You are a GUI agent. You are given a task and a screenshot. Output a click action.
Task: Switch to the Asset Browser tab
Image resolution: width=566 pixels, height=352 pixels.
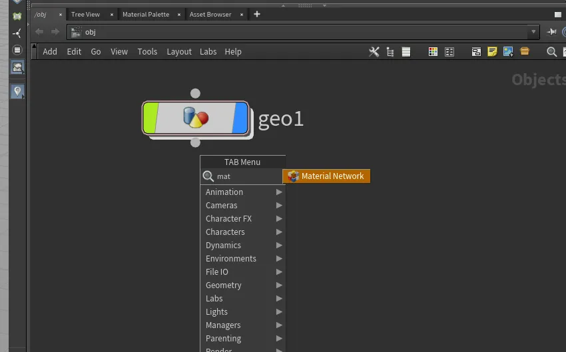210,15
